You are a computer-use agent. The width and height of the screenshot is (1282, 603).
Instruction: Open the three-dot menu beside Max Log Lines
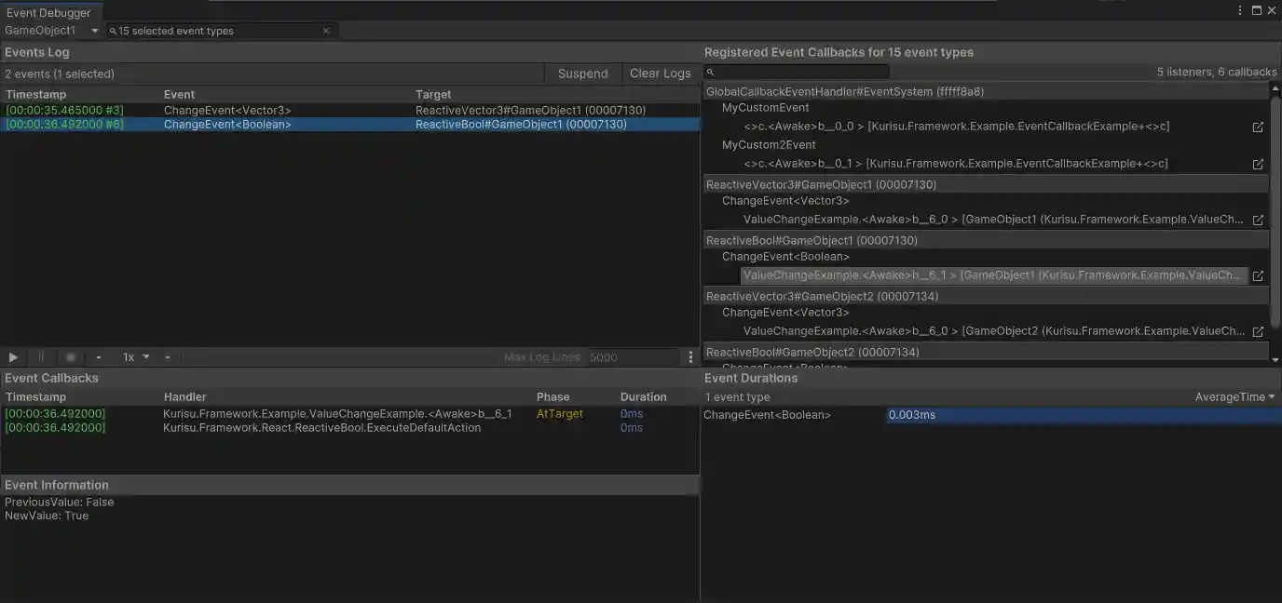point(689,356)
